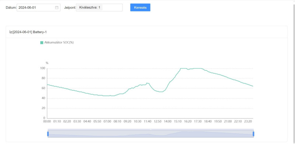
Task: Click the Keresés search button
Action: pyautogui.click(x=140, y=7)
